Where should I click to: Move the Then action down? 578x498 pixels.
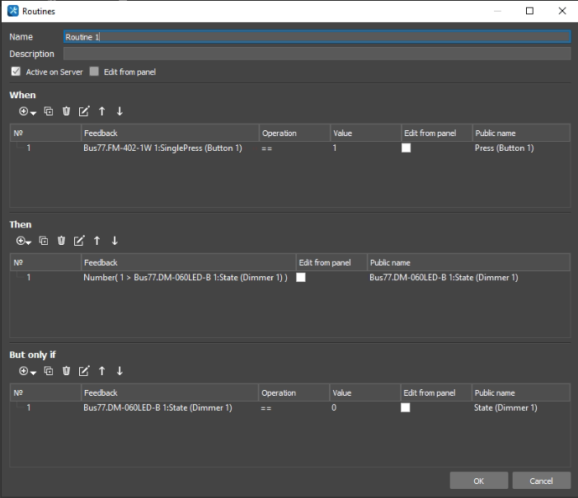(115, 241)
